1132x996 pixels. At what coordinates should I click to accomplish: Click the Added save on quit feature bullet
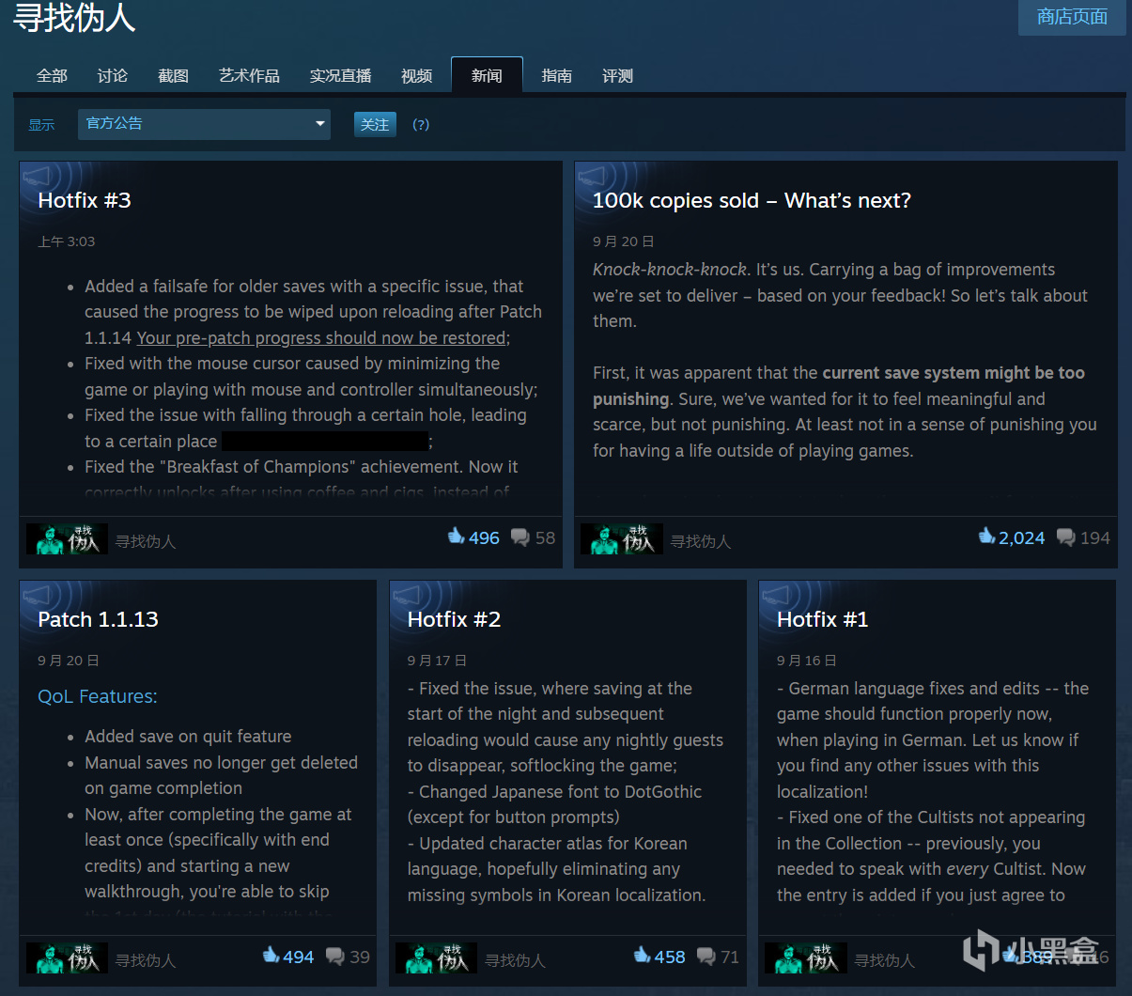188,737
